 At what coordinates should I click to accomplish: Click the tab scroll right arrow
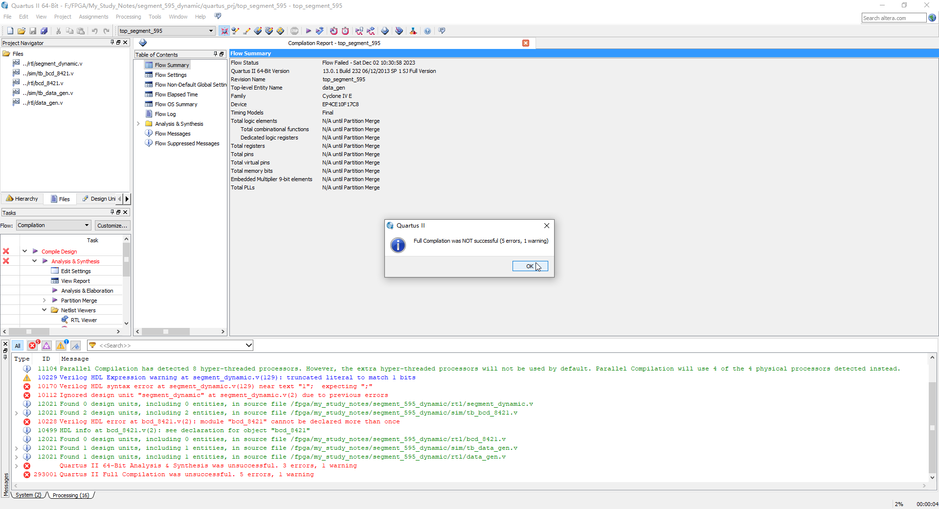(127, 199)
